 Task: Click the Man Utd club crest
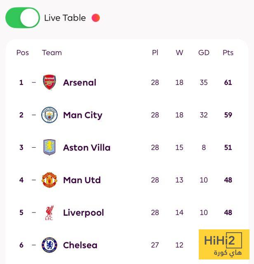click(49, 180)
